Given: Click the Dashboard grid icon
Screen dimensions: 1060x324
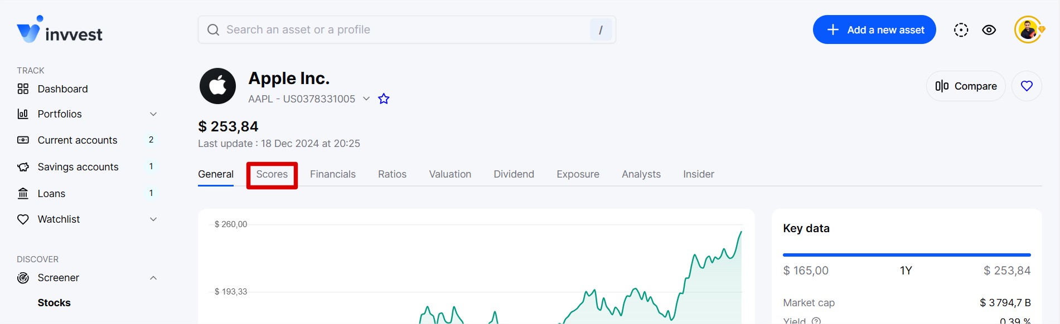Looking at the screenshot, I should coord(23,89).
